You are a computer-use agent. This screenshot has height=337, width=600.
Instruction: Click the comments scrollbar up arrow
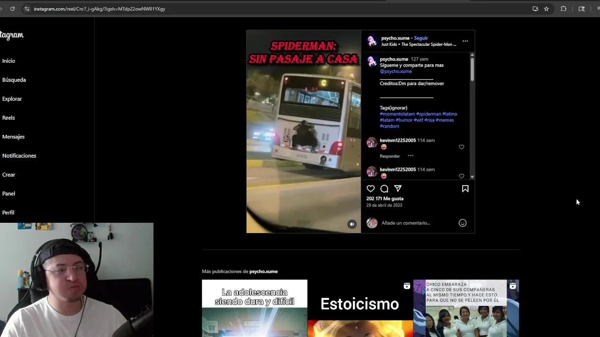[472, 55]
